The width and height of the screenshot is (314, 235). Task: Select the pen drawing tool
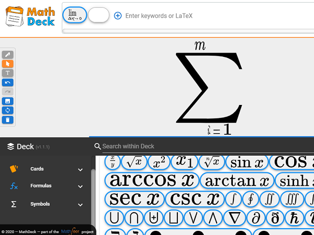tap(8, 54)
